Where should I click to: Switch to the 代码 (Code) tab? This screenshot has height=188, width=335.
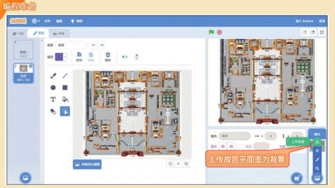18,33
